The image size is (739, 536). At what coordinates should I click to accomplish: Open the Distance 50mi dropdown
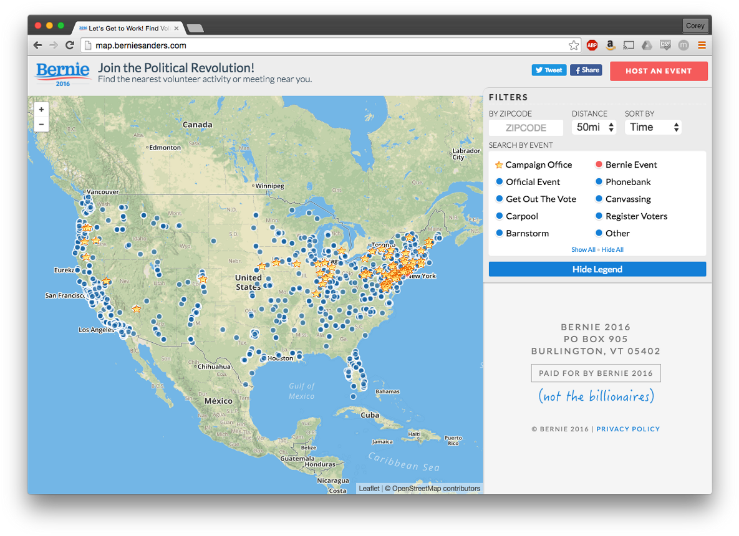pos(594,127)
